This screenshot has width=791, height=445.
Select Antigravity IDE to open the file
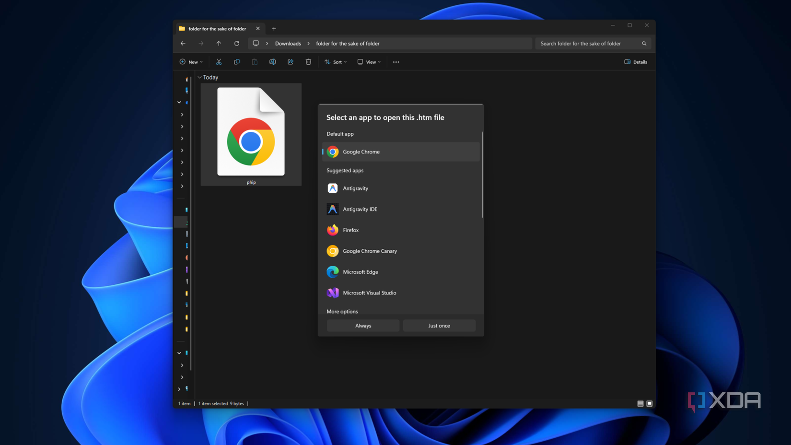(x=401, y=210)
